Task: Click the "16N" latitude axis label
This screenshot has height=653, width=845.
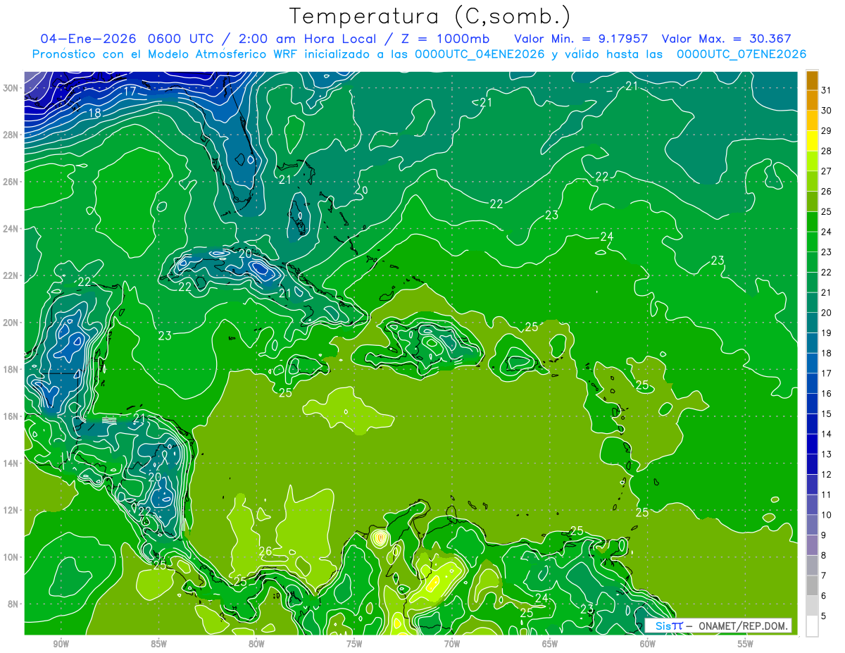Action: [x=11, y=416]
